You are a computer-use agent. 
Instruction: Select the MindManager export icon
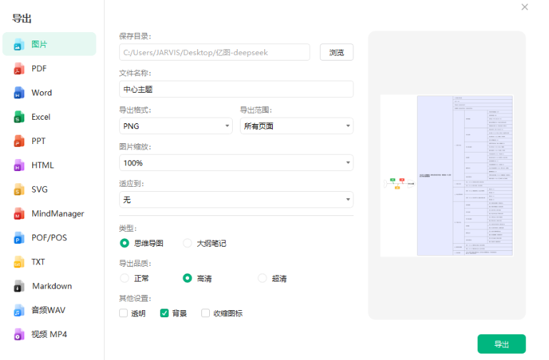[x=19, y=214]
